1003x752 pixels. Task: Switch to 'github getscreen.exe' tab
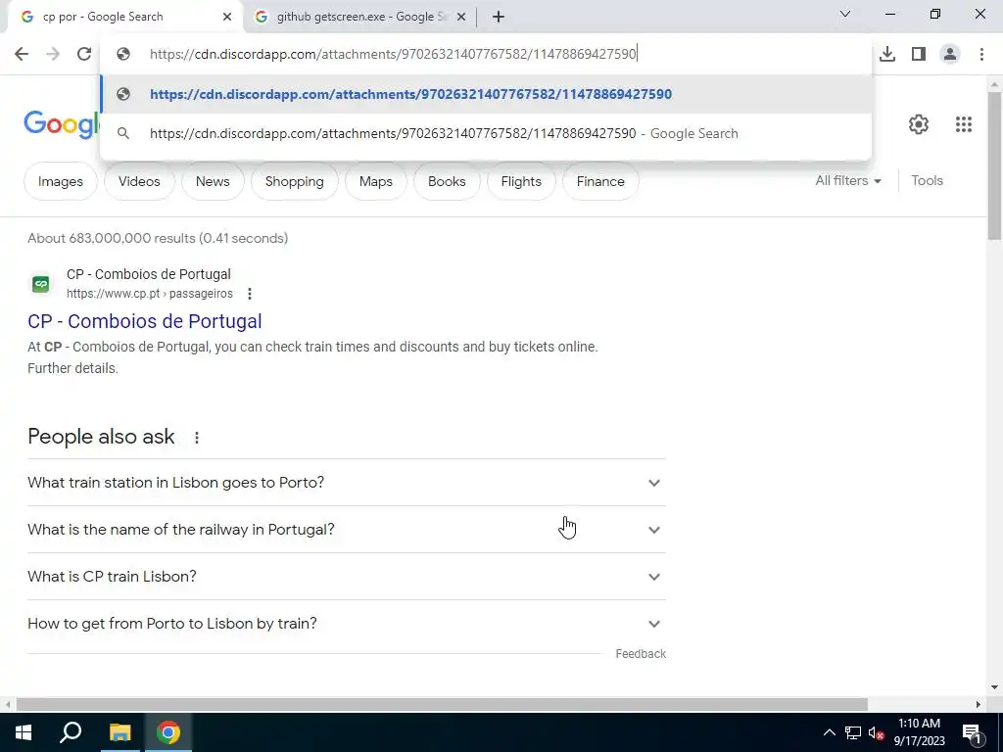tap(362, 17)
